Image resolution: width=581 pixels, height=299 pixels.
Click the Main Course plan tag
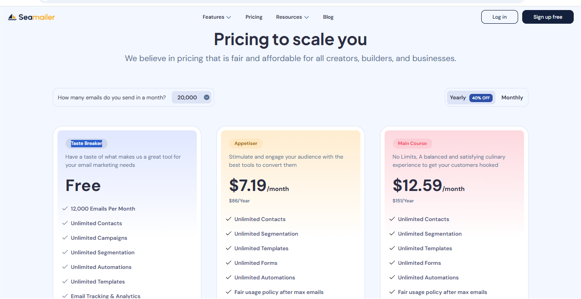412,144
